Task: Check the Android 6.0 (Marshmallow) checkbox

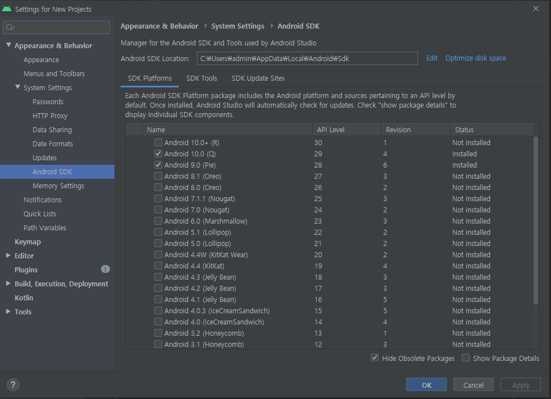Action: 158,221
